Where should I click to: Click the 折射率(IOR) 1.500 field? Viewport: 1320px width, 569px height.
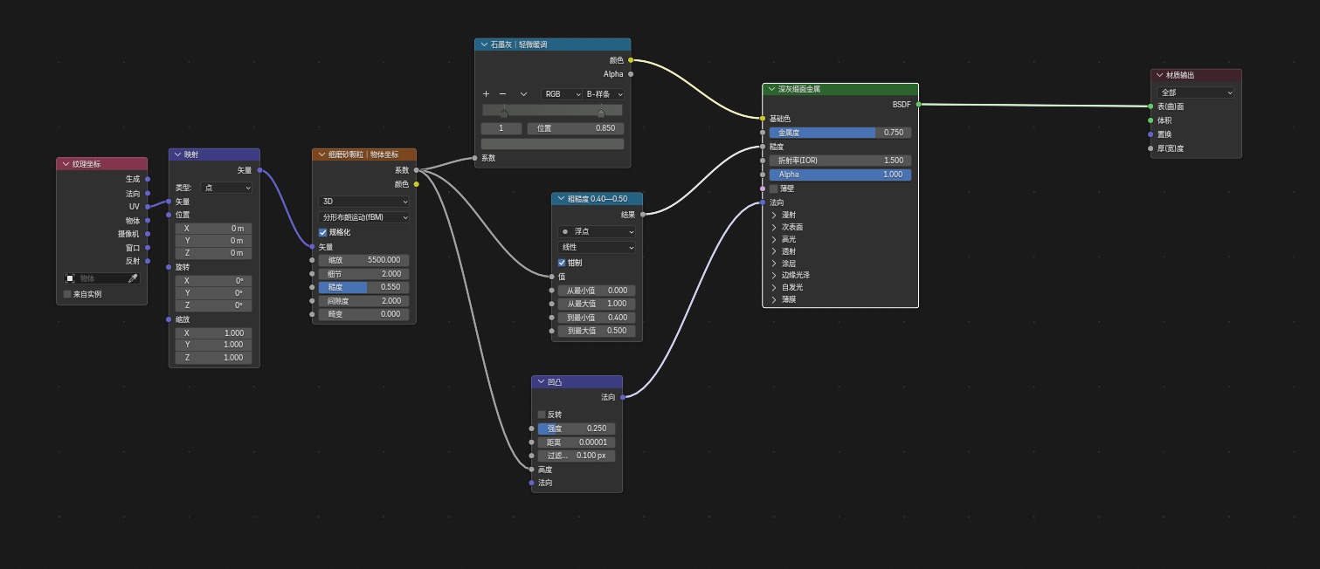click(x=840, y=161)
